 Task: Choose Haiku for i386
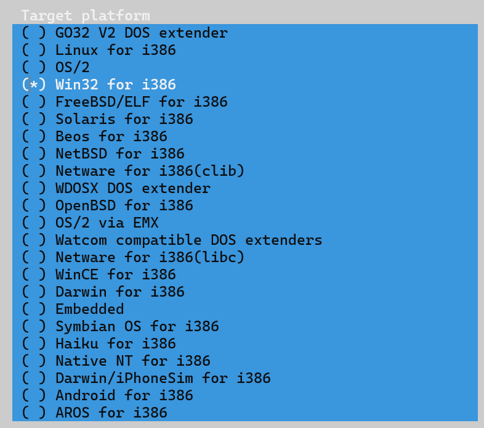[x=99, y=344]
